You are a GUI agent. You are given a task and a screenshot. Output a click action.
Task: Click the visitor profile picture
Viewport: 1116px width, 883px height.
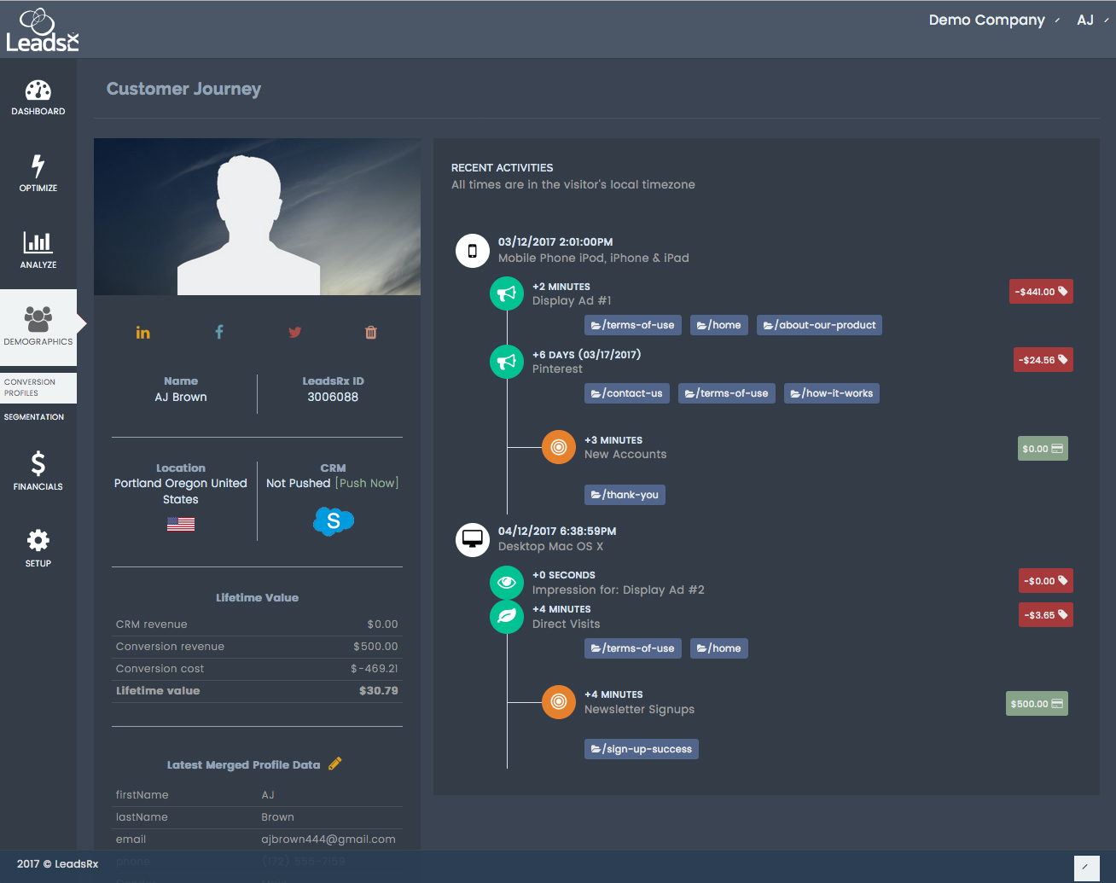pos(256,217)
